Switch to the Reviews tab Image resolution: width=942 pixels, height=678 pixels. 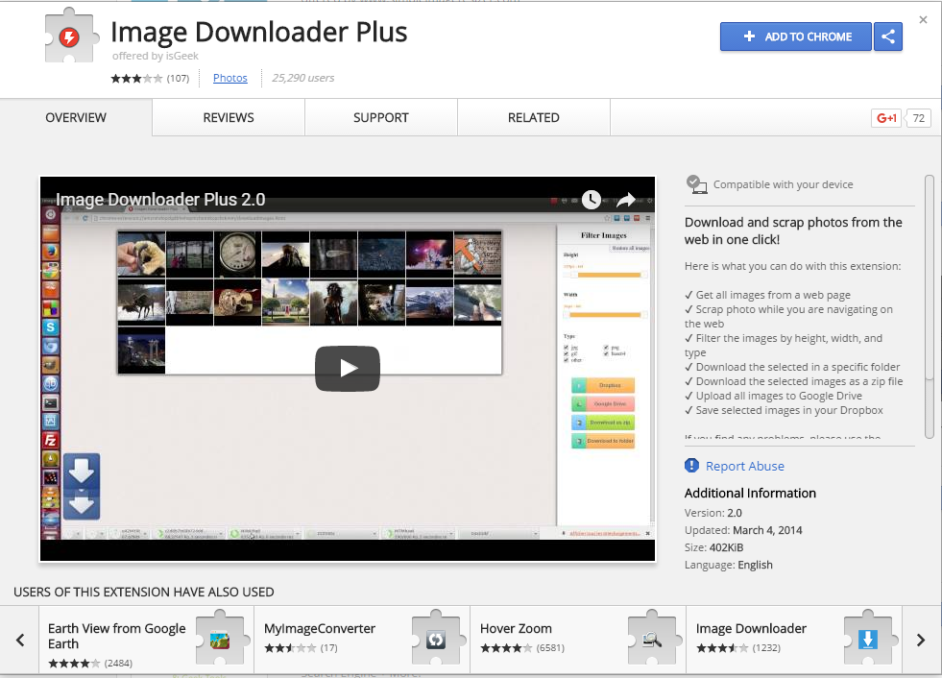(229, 118)
